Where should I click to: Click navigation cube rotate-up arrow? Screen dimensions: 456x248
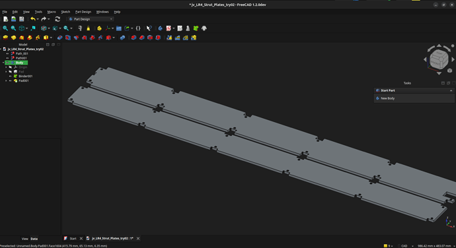coord(439,46)
